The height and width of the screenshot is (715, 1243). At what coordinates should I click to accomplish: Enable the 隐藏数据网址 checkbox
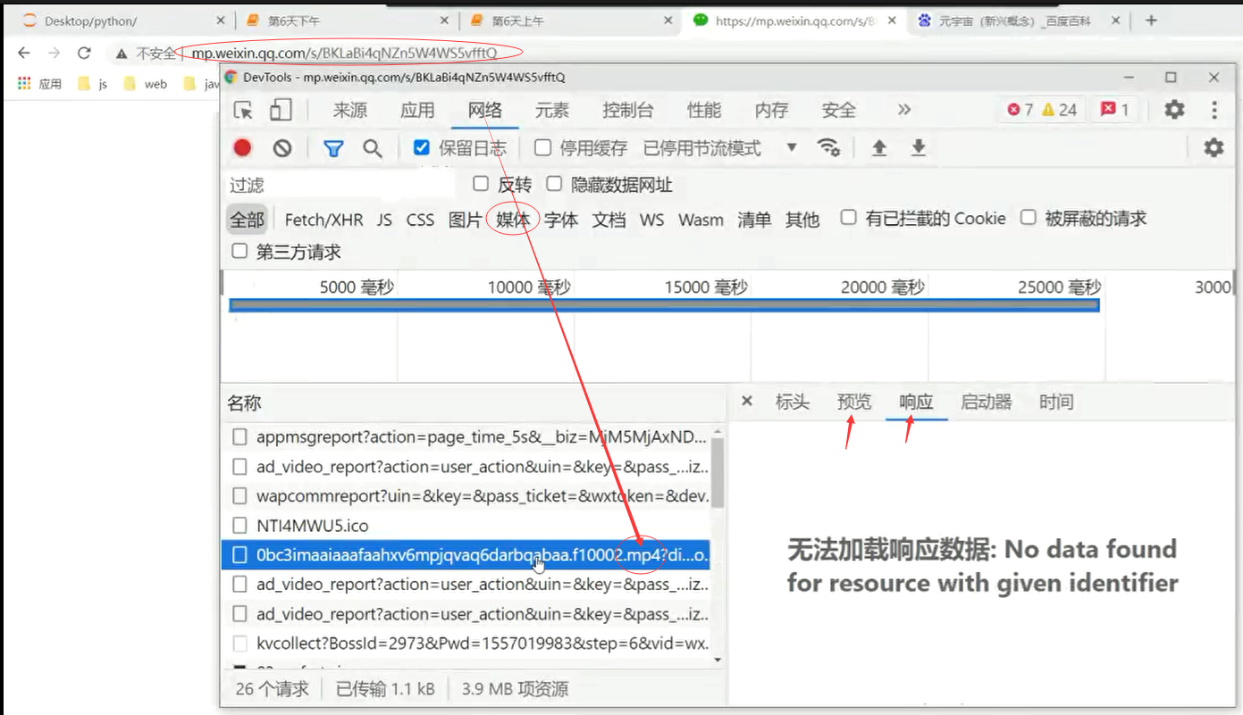pos(554,184)
